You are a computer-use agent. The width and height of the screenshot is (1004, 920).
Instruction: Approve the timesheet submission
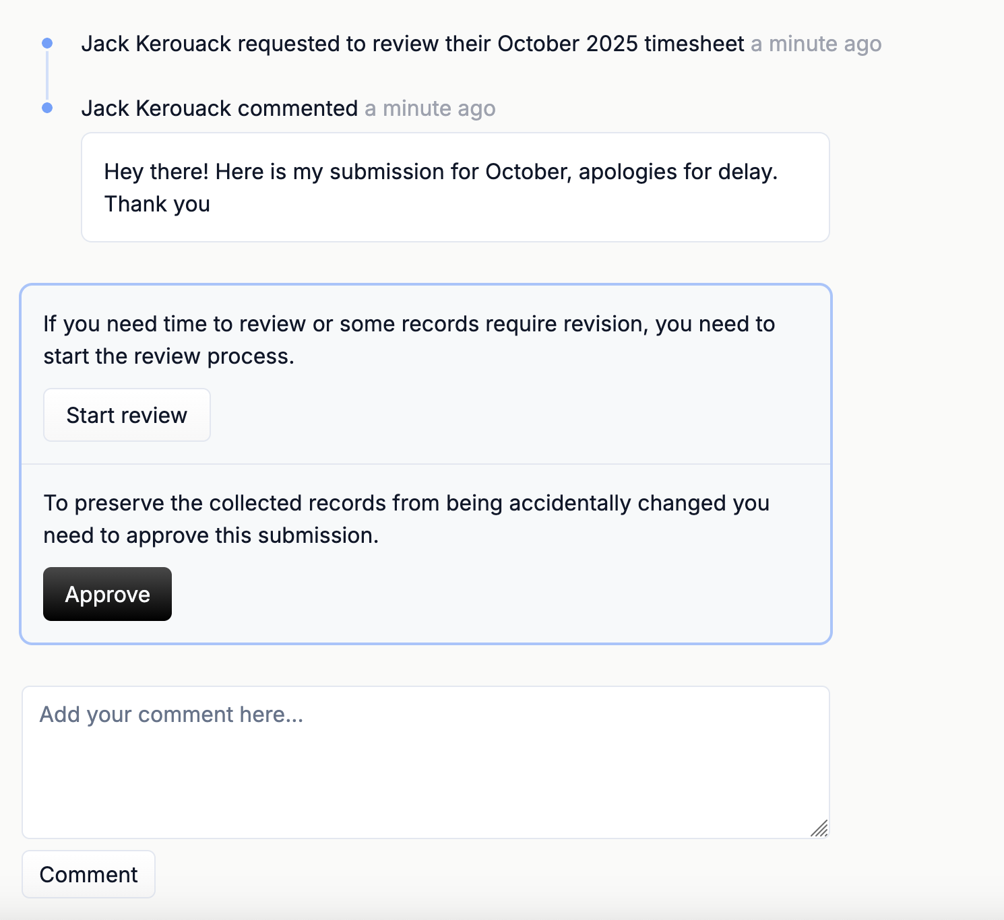[x=107, y=594]
